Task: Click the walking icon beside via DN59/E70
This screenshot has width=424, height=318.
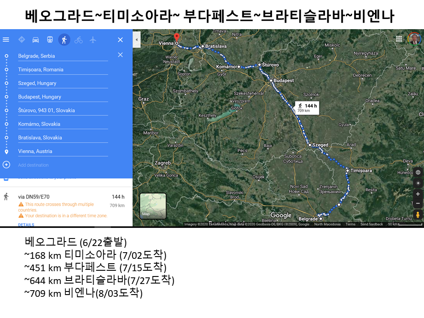Action: pyautogui.click(x=6, y=197)
